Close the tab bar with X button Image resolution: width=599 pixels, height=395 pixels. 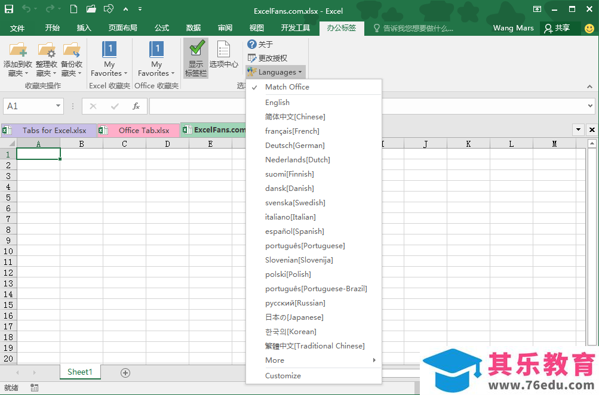(x=592, y=129)
